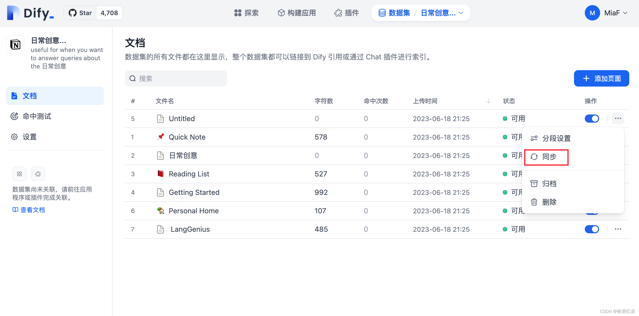This screenshot has height=316, width=639.
Task: Click the 可用 status of Untitled
Action: pyautogui.click(x=514, y=119)
